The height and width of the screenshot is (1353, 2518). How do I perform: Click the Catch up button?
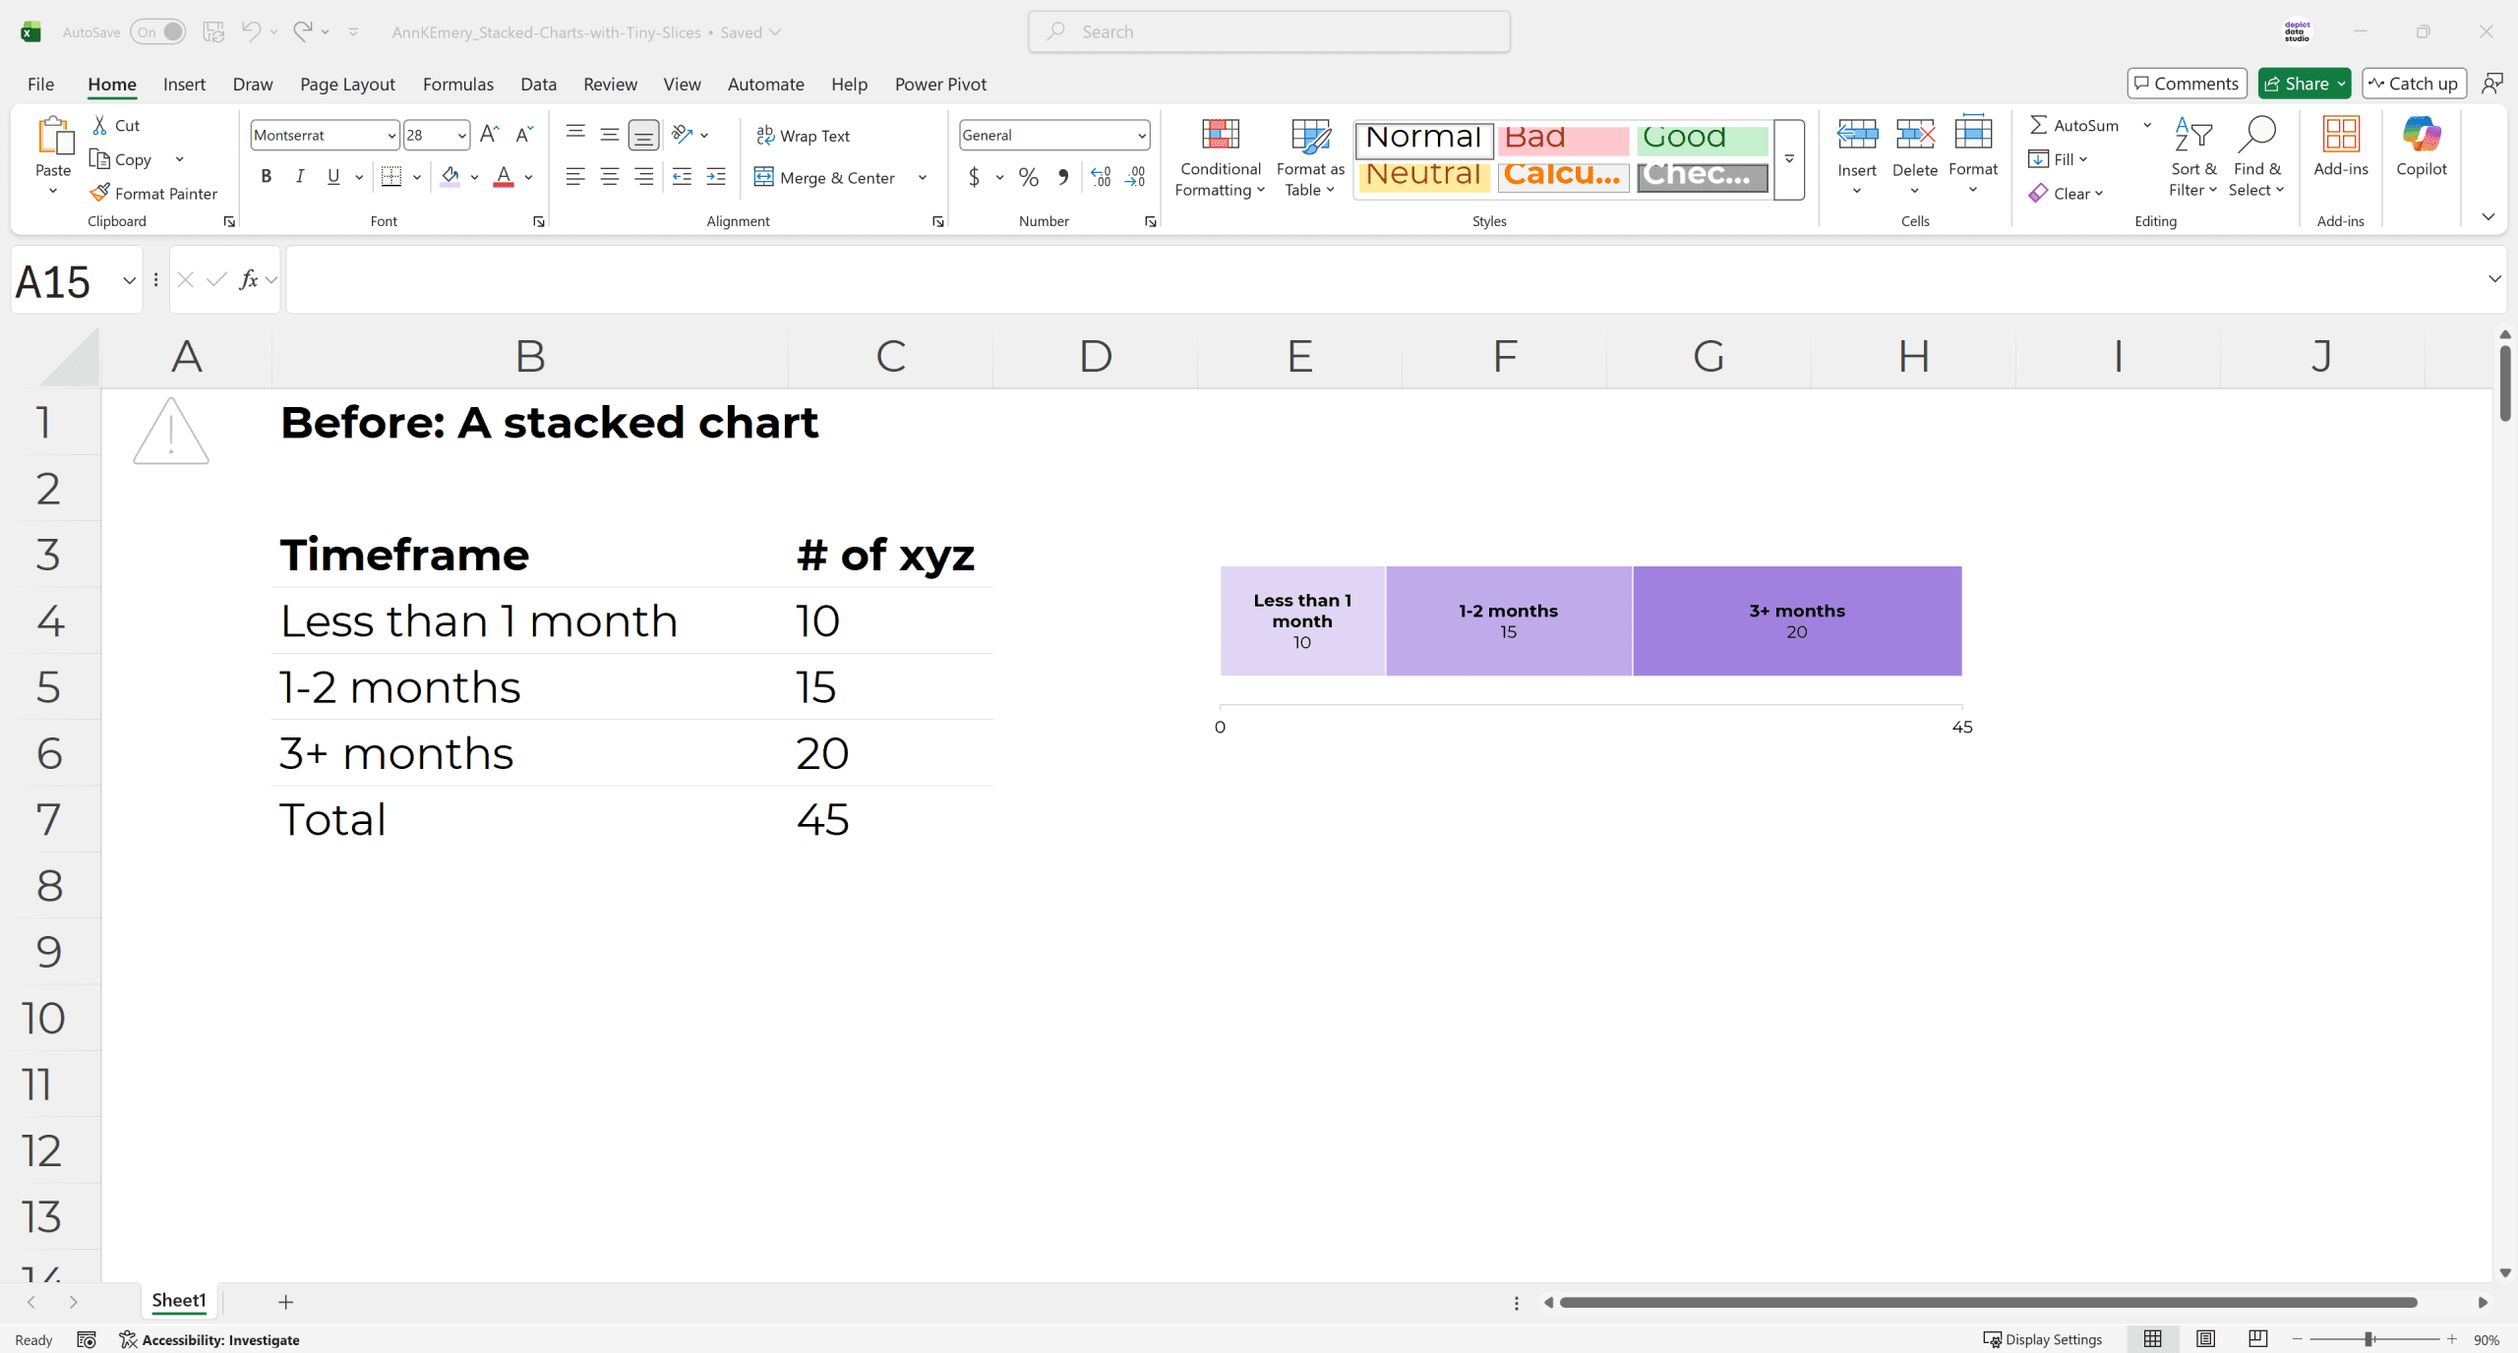(x=2414, y=84)
